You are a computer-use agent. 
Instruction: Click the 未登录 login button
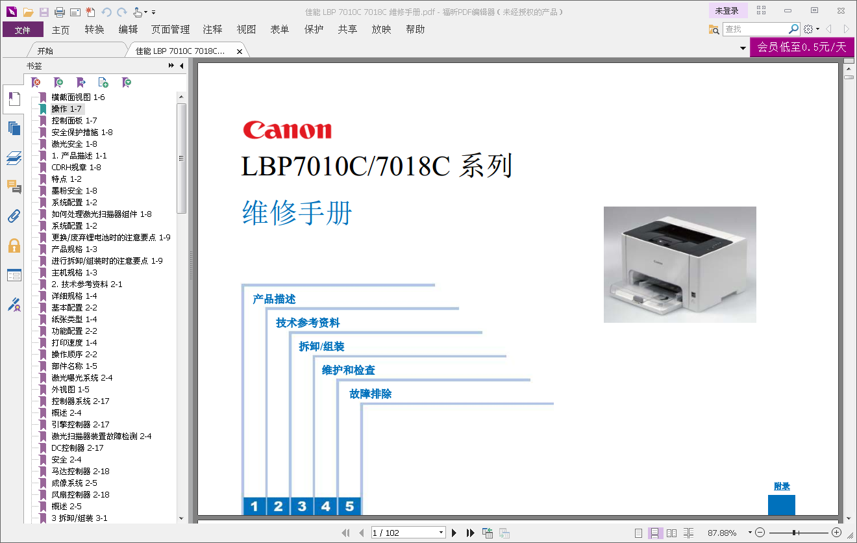pyautogui.click(x=727, y=10)
